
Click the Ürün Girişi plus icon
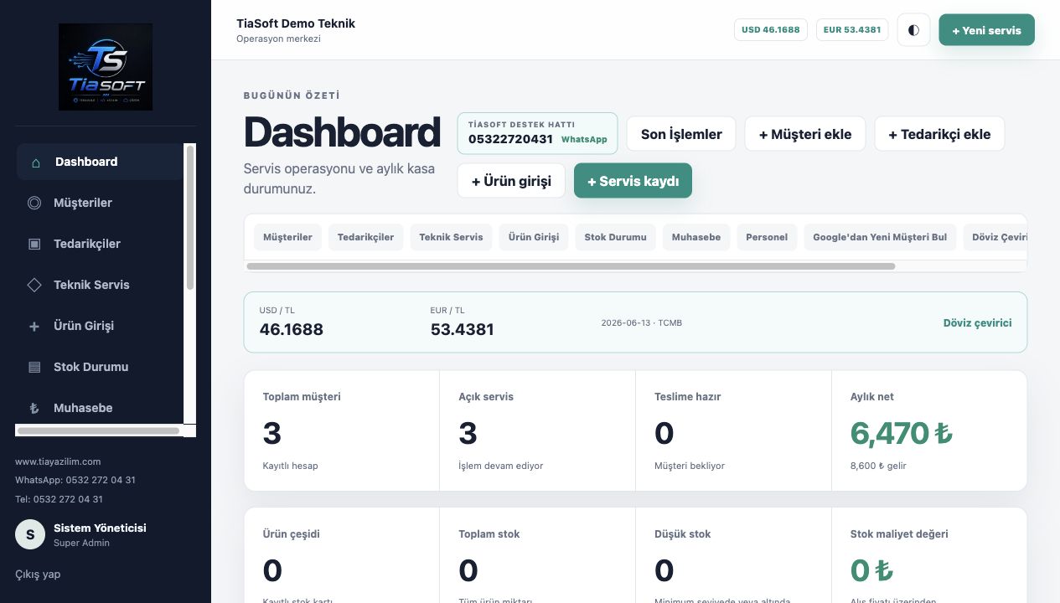[x=34, y=326]
